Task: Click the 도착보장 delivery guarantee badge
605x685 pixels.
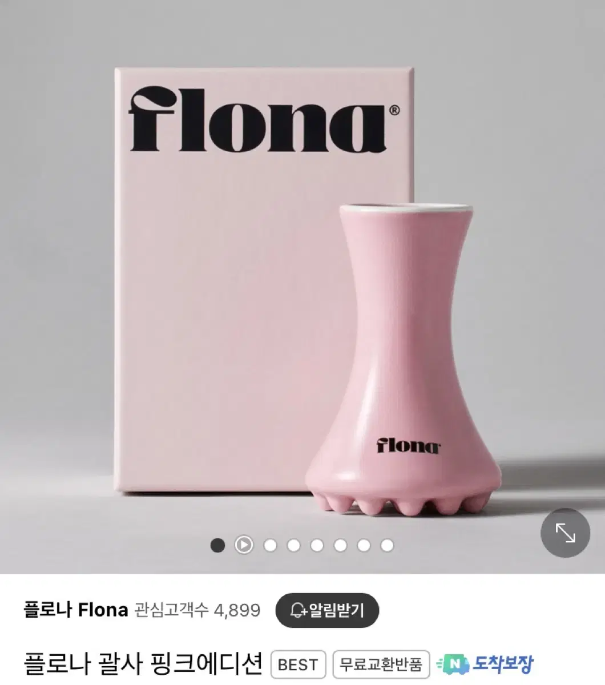Action: (x=485, y=664)
